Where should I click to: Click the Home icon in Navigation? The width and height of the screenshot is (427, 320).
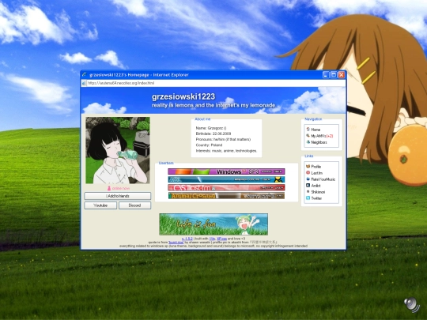pyautogui.click(x=308, y=130)
